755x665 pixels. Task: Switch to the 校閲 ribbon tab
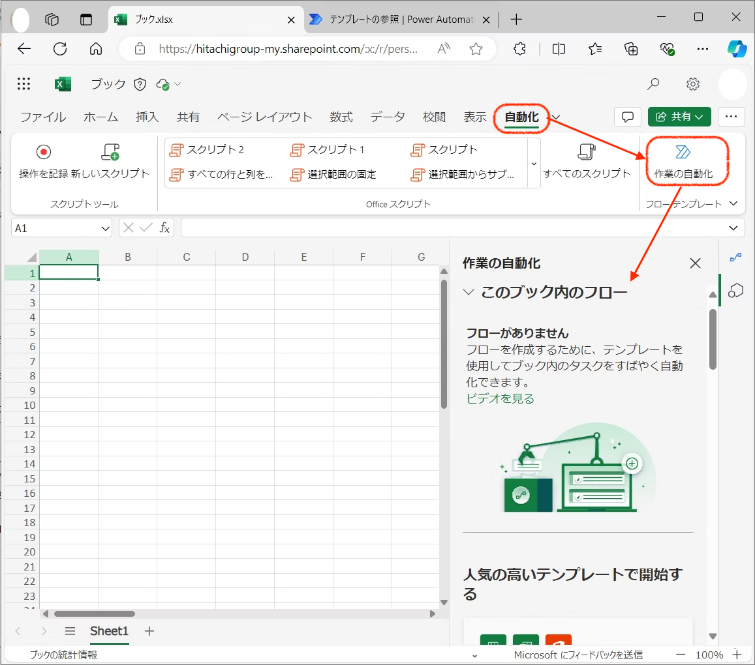click(435, 117)
